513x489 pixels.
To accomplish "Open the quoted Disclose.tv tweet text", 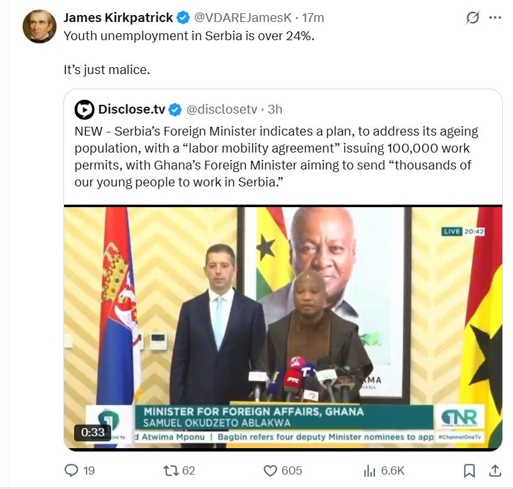I will (x=276, y=157).
